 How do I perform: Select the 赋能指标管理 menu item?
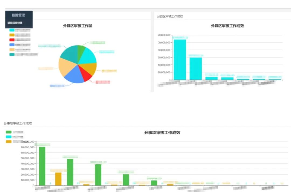pos(15,23)
